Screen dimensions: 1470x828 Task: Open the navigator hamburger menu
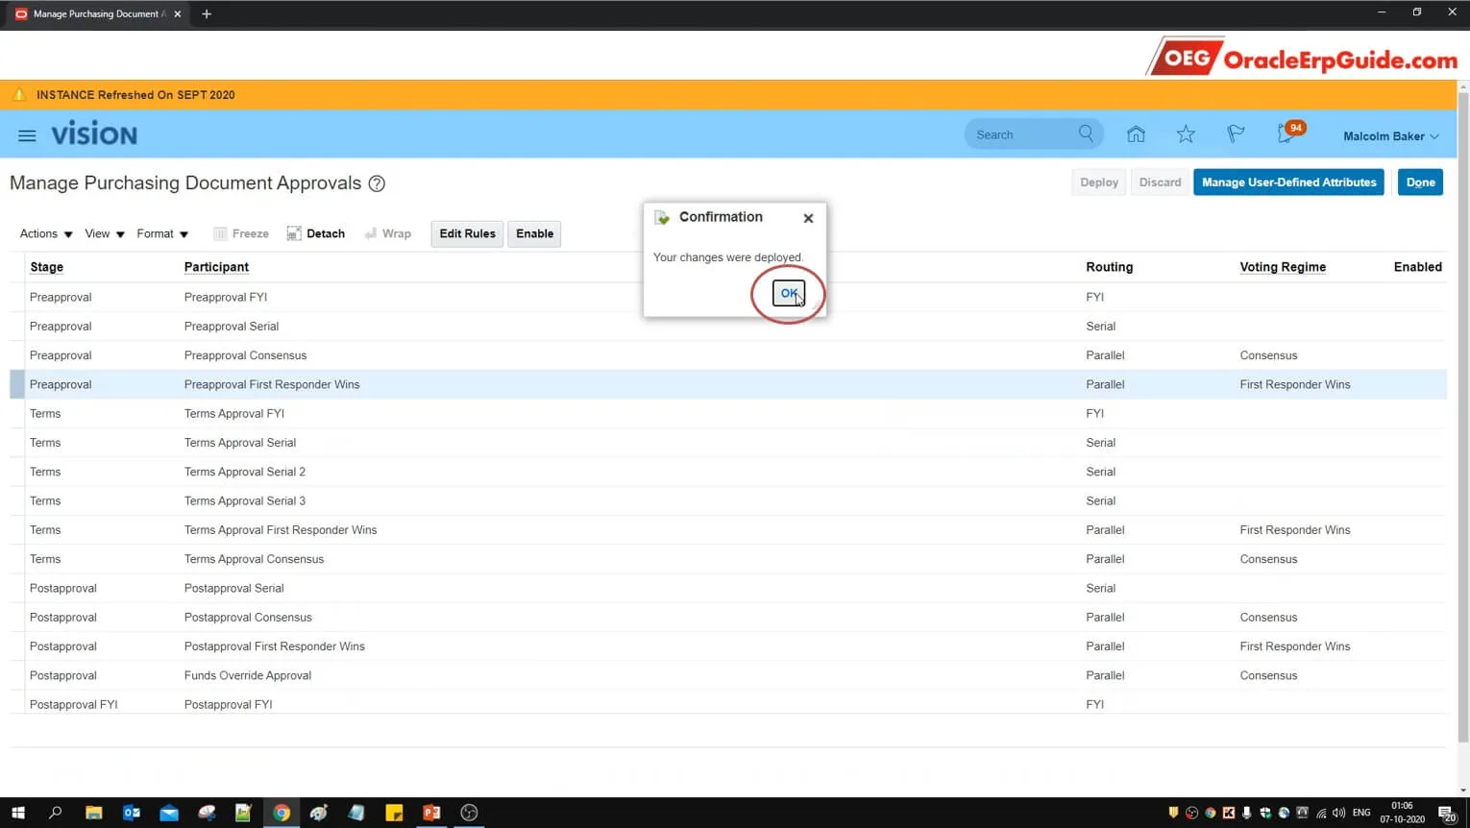pyautogui.click(x=27, y=135)
